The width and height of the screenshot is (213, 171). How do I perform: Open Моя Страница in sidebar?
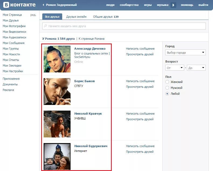[12, 15]
